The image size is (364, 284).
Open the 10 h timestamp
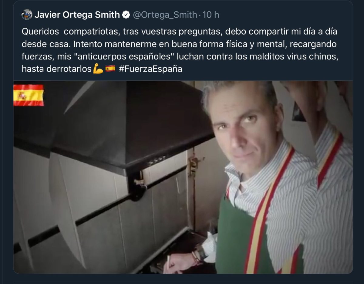[211, 15]
